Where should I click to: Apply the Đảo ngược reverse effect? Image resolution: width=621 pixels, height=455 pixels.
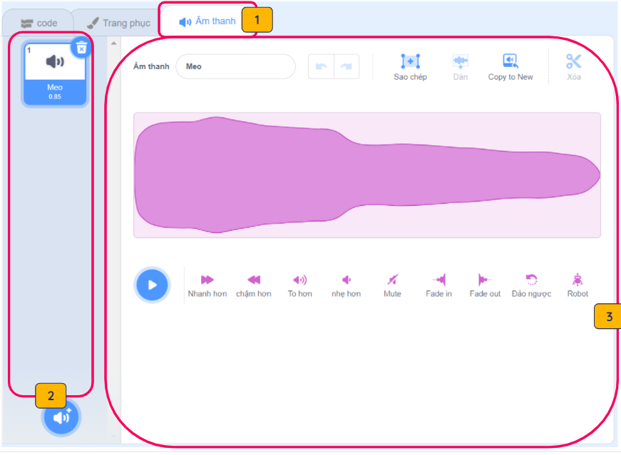coord(531,286)
